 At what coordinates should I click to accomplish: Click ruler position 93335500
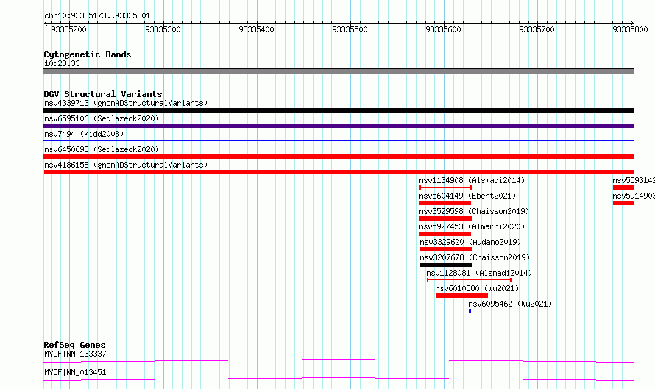[x=350, y=29]
